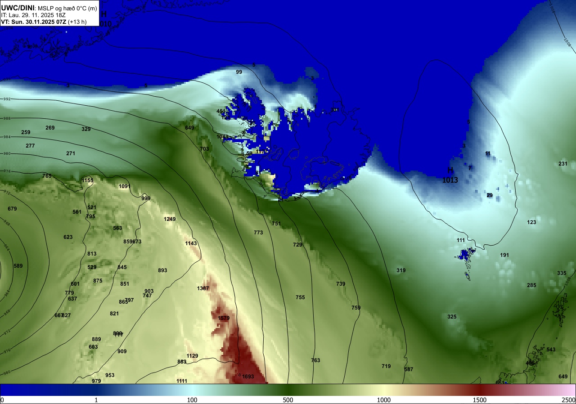Click the 543 value over Scotland

coord(551,350)
